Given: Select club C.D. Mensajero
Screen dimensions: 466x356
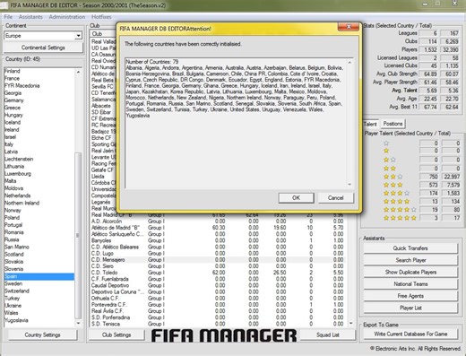Looking at the screenshot, I should [218, 260].
